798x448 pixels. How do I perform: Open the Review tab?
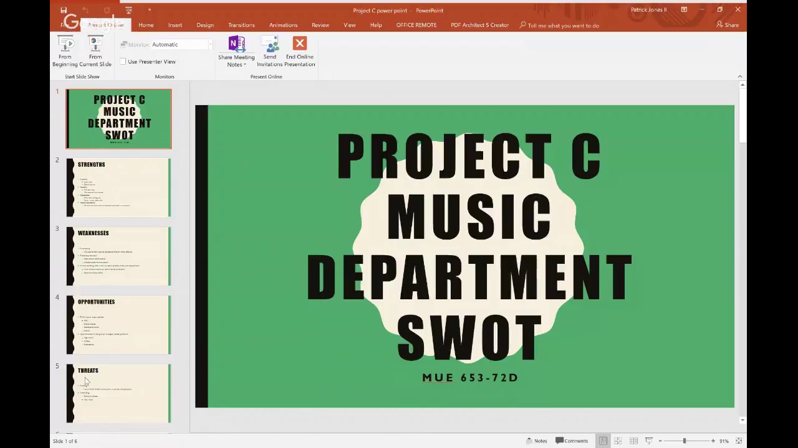320,25
